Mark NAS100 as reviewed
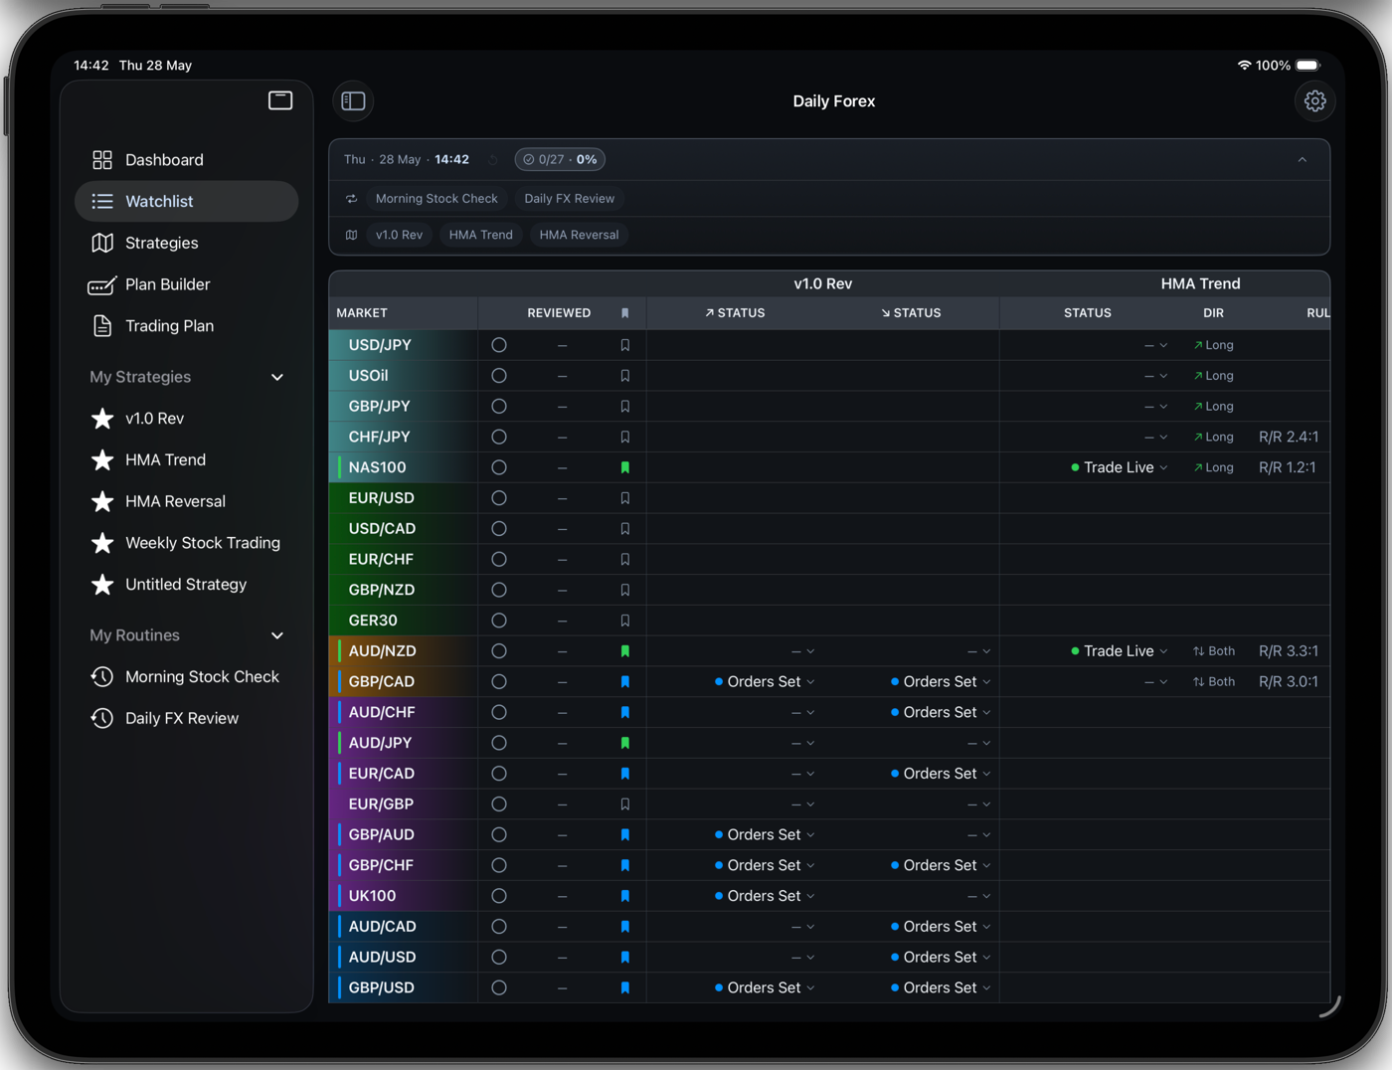This screenshot has width=1392, height=1070. click(499, 467)
